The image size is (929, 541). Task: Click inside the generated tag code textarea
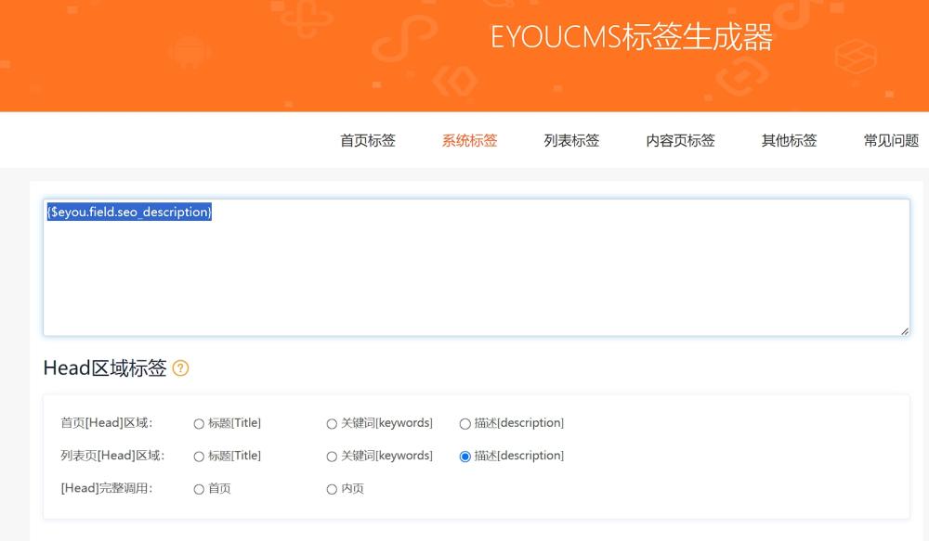click(477, 267)
